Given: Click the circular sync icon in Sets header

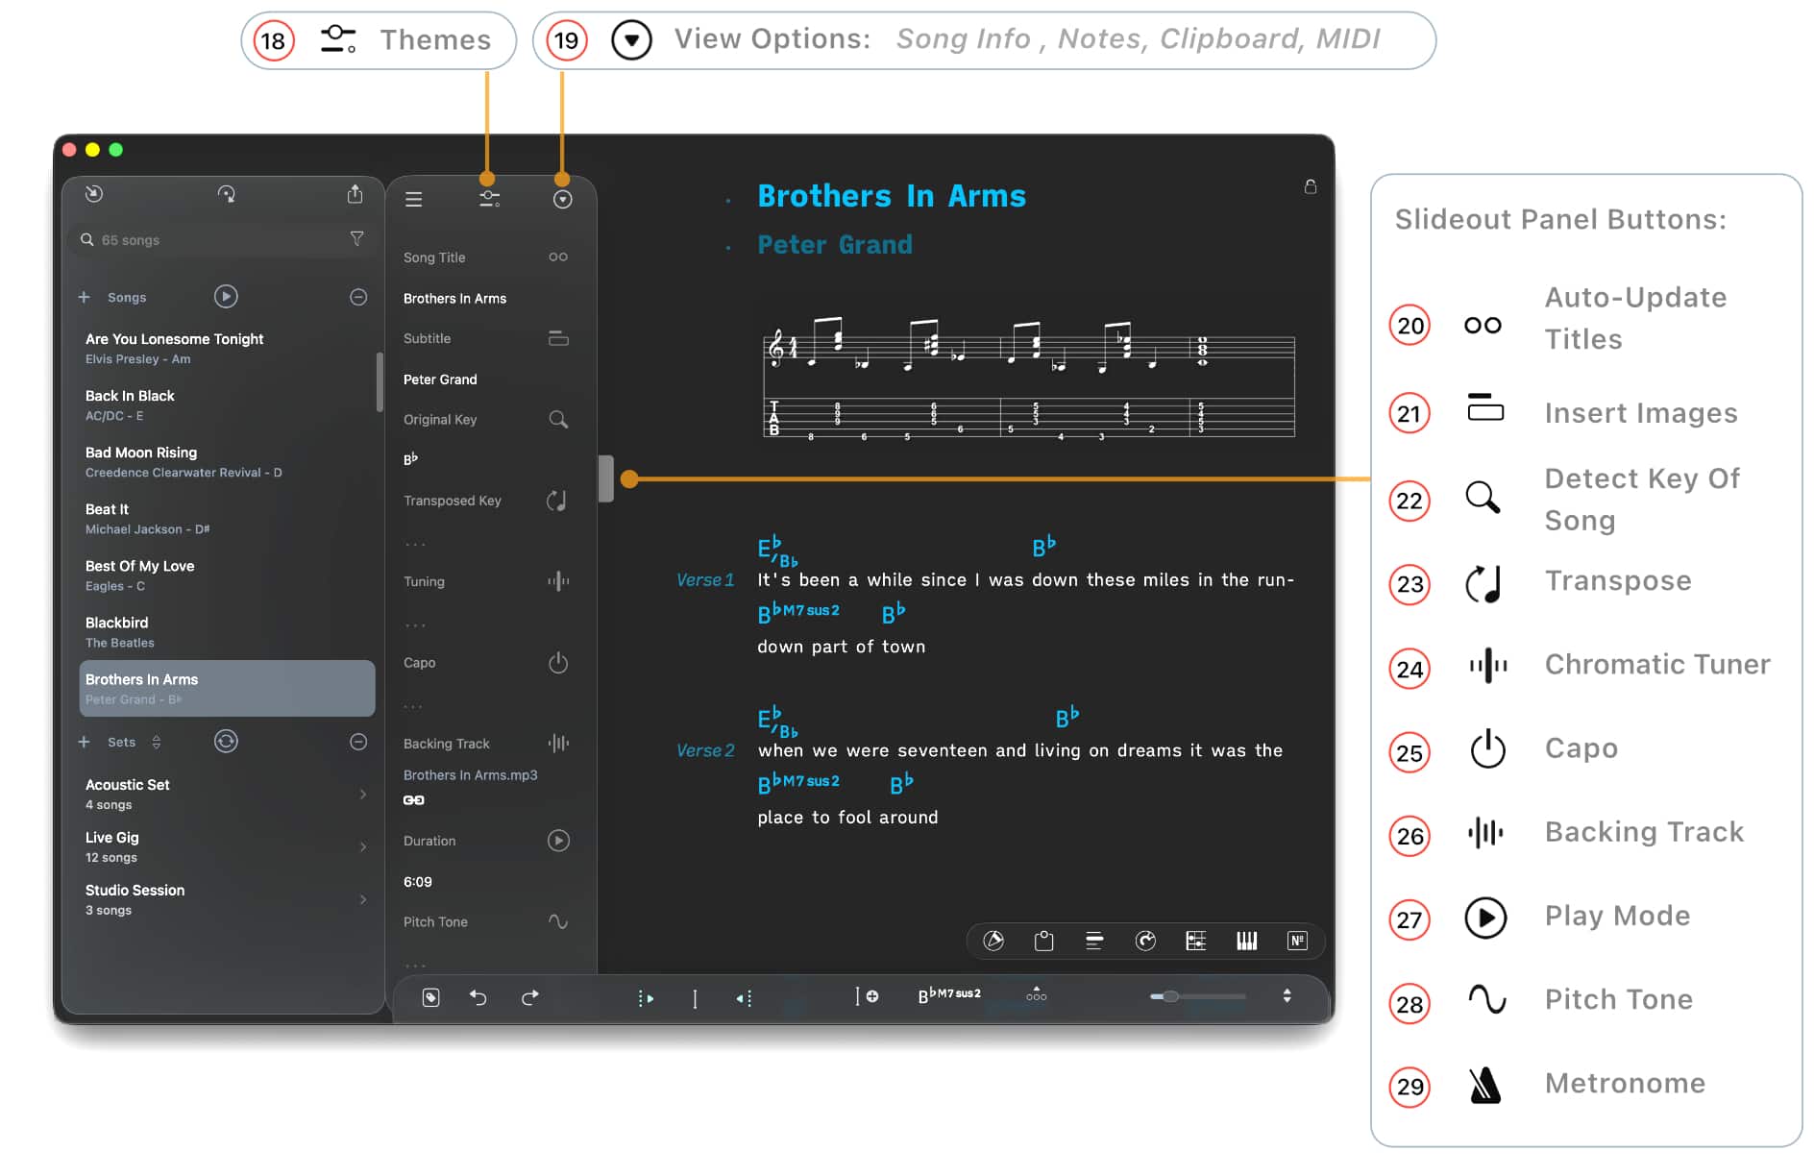Looking at the screenshot, I should coord(226,742).
